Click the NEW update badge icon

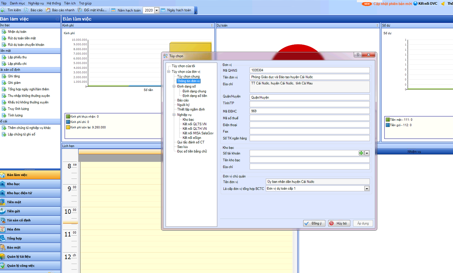(367, 4)
